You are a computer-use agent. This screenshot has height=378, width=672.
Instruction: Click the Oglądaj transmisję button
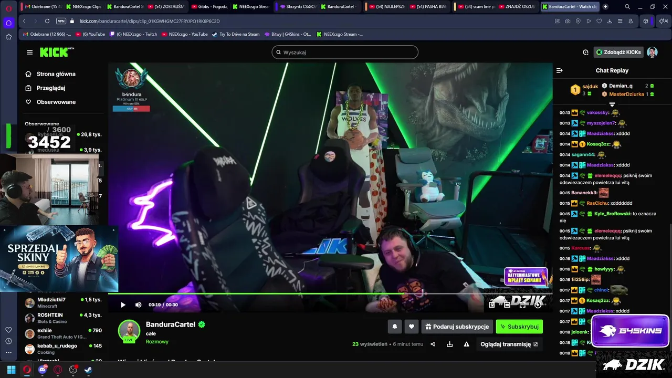pos(509,344)
